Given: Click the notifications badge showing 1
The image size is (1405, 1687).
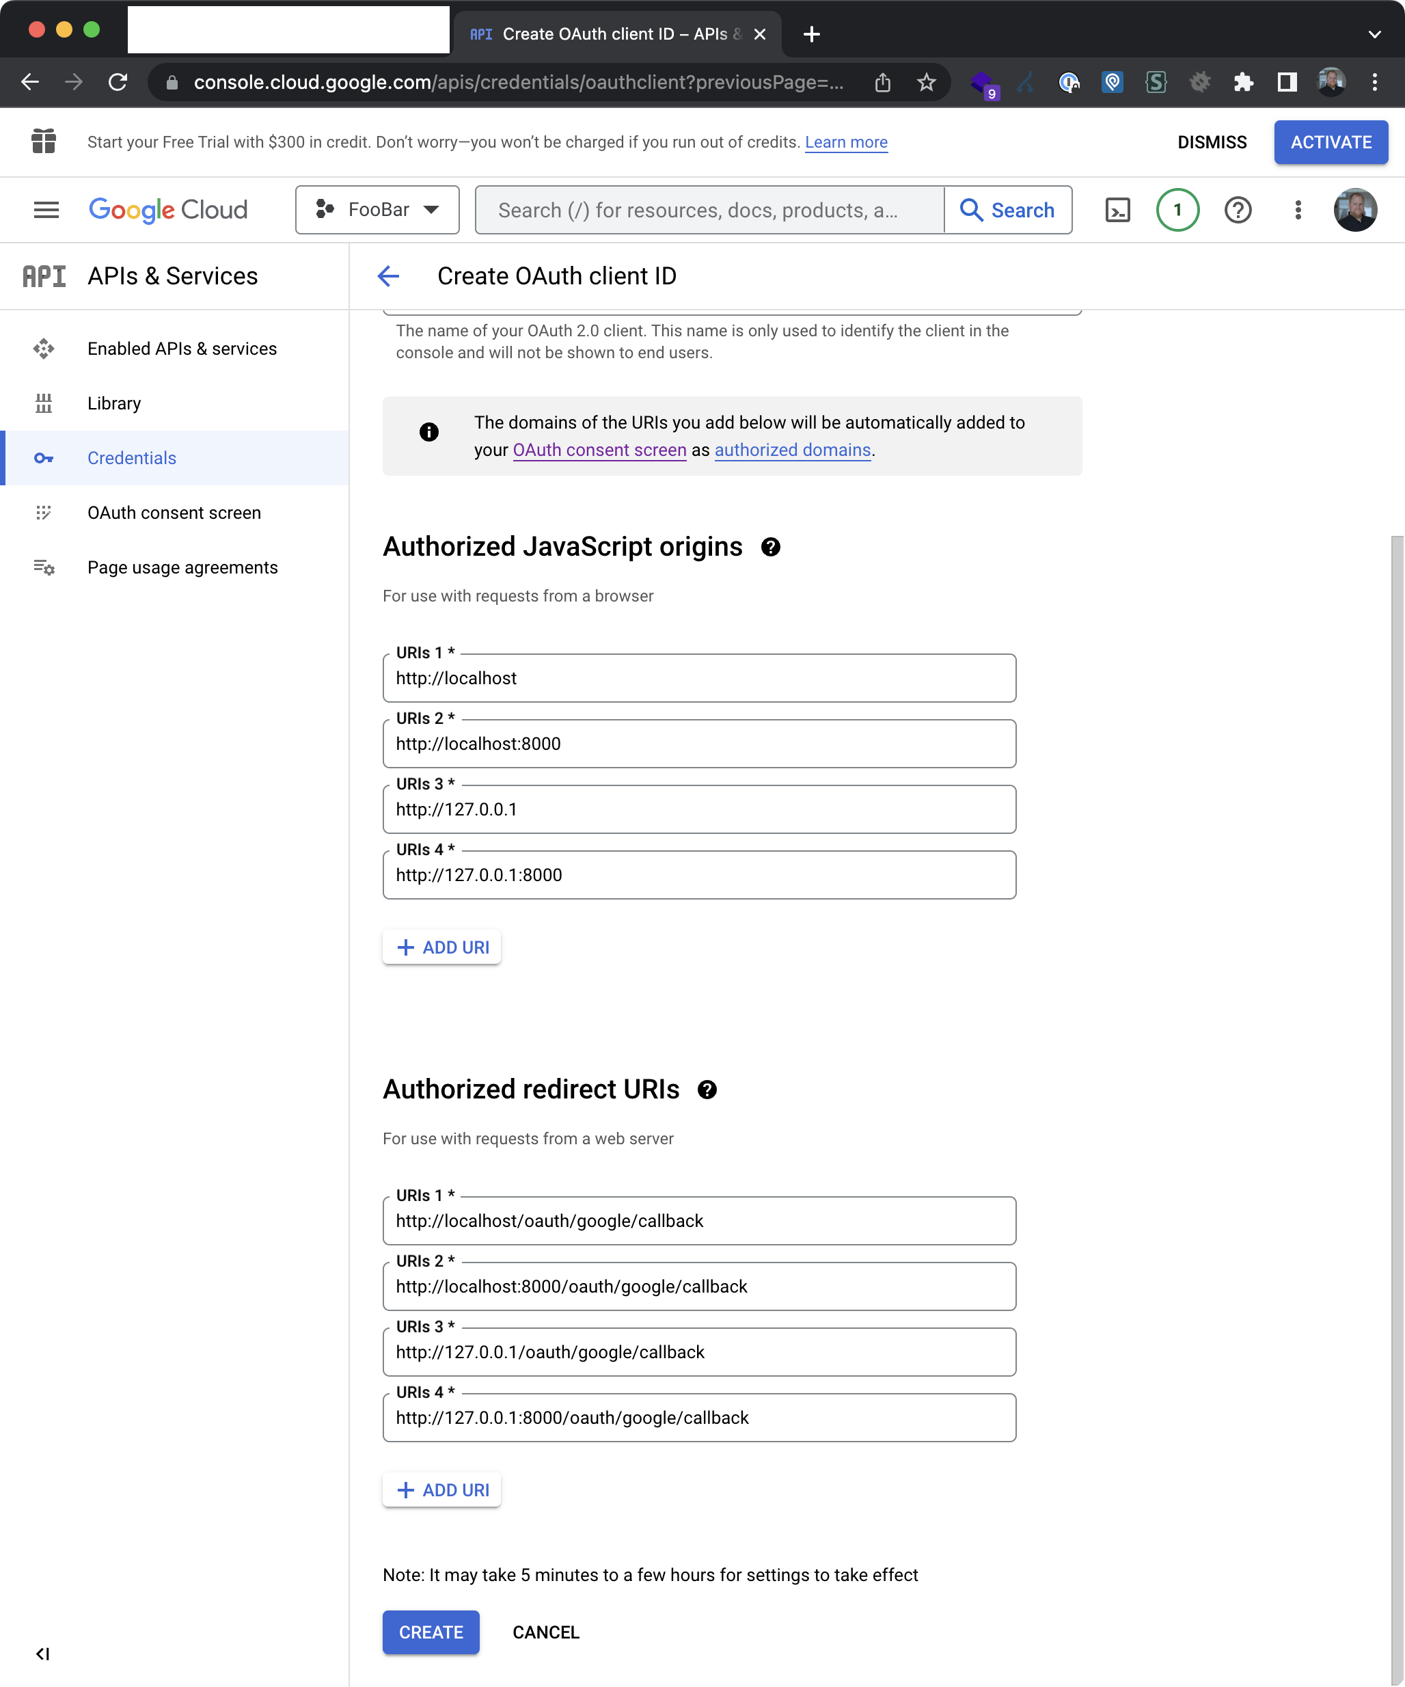Looking at the screenshot, I should click(x=1177, y=211).
